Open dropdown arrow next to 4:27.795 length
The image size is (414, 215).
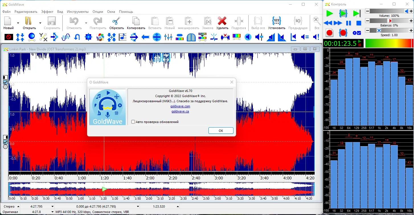(x=52, y=206)
